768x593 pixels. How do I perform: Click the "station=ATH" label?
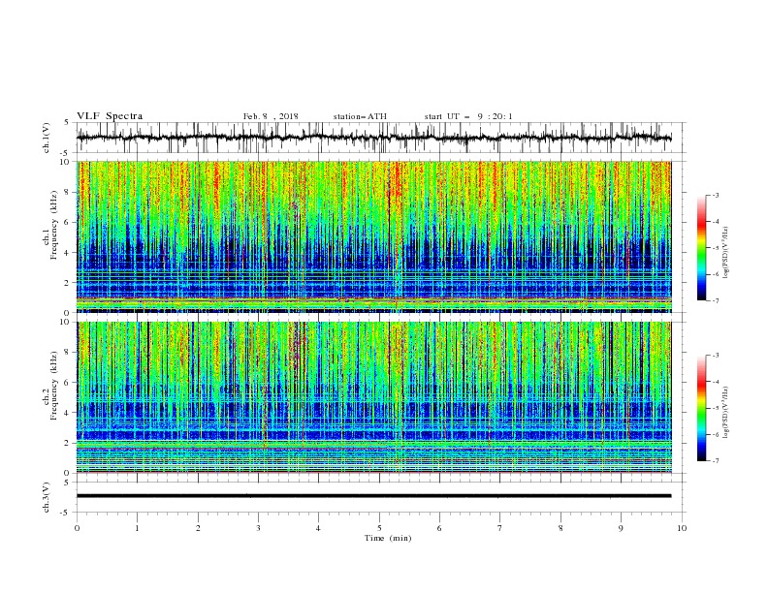point(360,116)
